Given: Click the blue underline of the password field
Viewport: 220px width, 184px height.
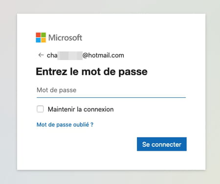Looking at the screenshot, I should (111, 97).
